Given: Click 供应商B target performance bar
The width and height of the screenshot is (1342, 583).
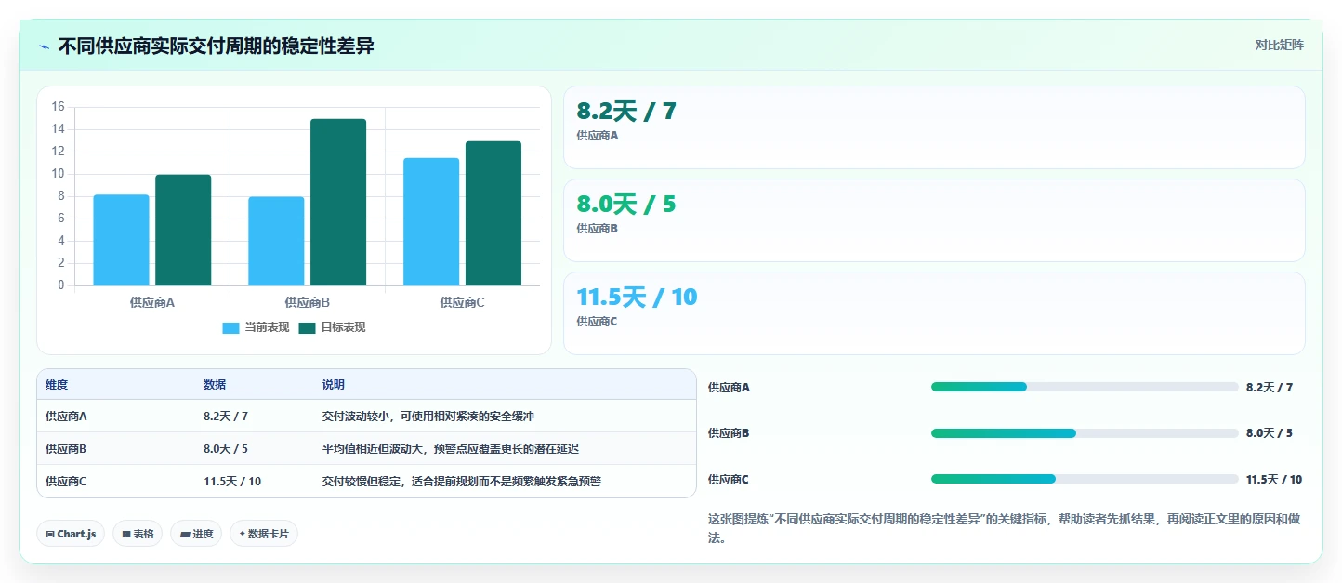Looking at the screenshot, I should pos(338,202).
